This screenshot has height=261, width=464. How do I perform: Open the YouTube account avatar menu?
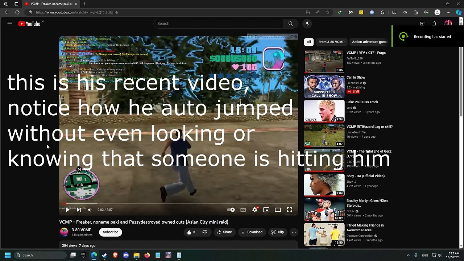coord(448,24)
